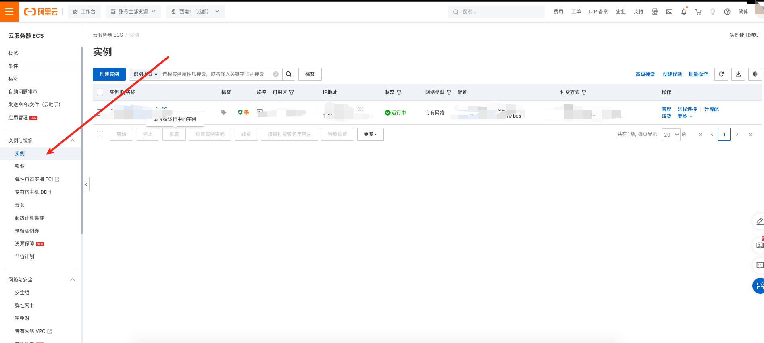Click the tag icon in instance row

[224, 113]
